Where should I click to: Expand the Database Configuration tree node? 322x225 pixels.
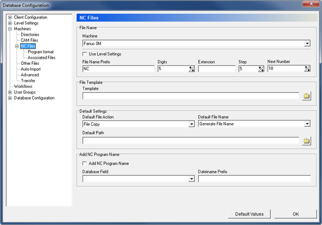click(x=10, y=98)
